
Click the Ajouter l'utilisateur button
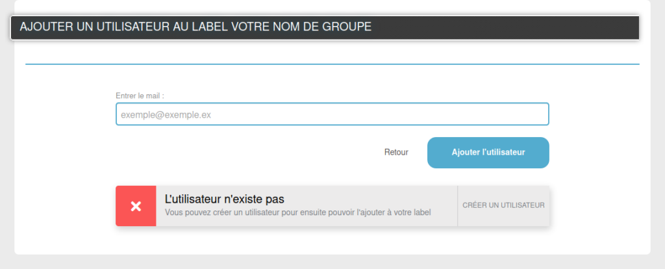point(488,153)
